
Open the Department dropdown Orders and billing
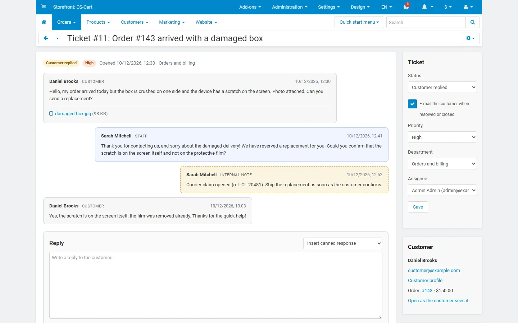click(442, 164)
